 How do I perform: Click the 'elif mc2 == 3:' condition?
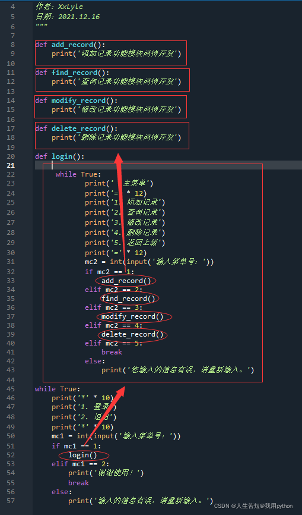(x=114, y=307)
